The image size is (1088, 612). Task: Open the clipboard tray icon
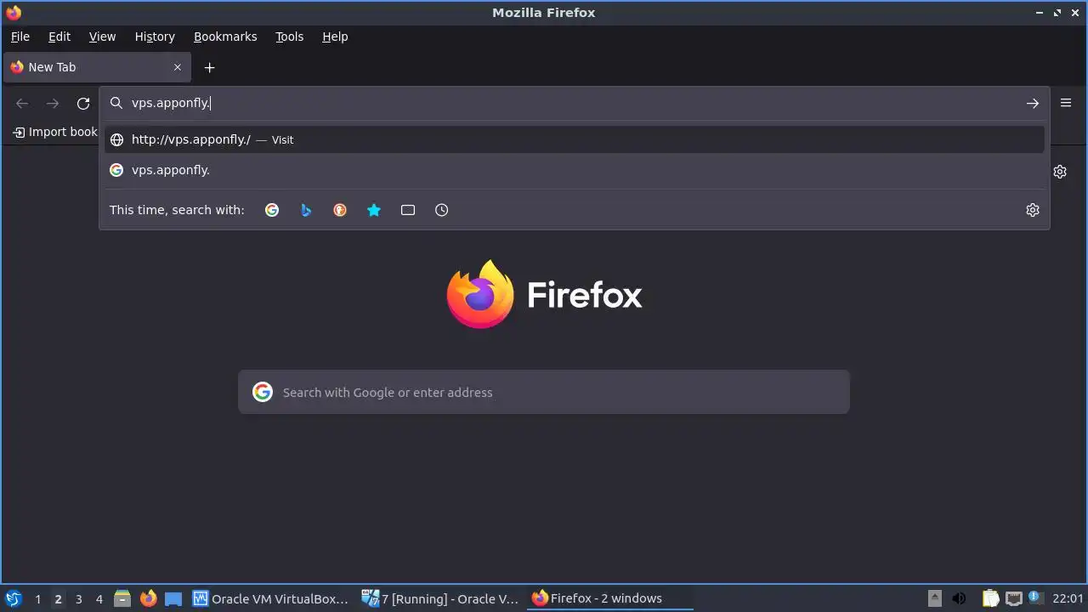point(991,598)
